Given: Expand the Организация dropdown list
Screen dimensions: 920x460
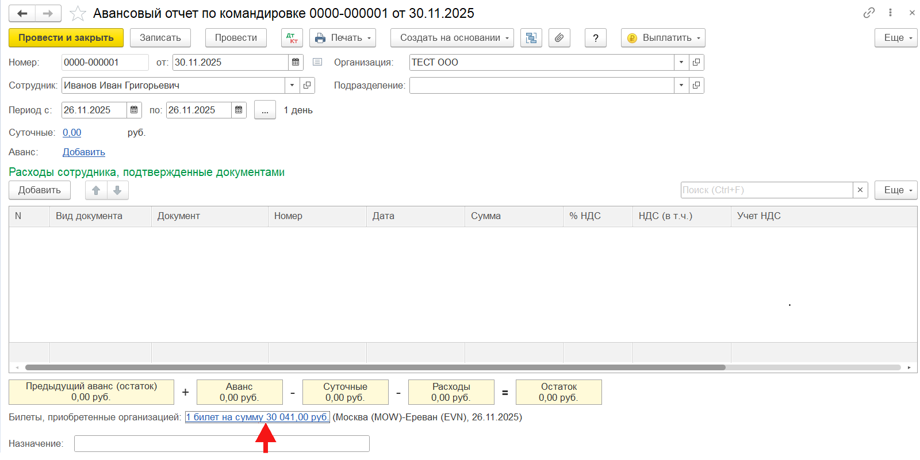Looking at the screenshot, I should [681, 62].
